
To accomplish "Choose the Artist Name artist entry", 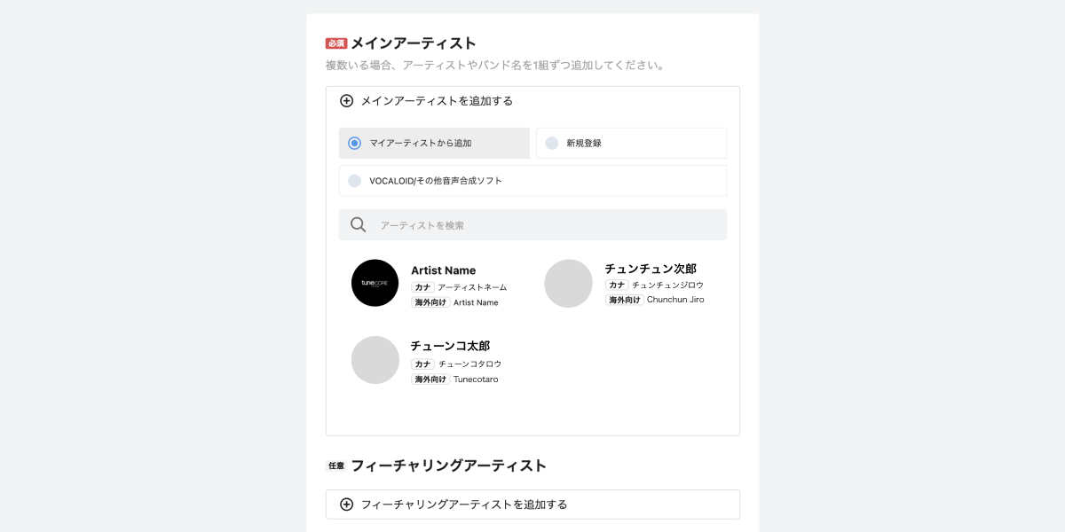I will click(443, 270).
